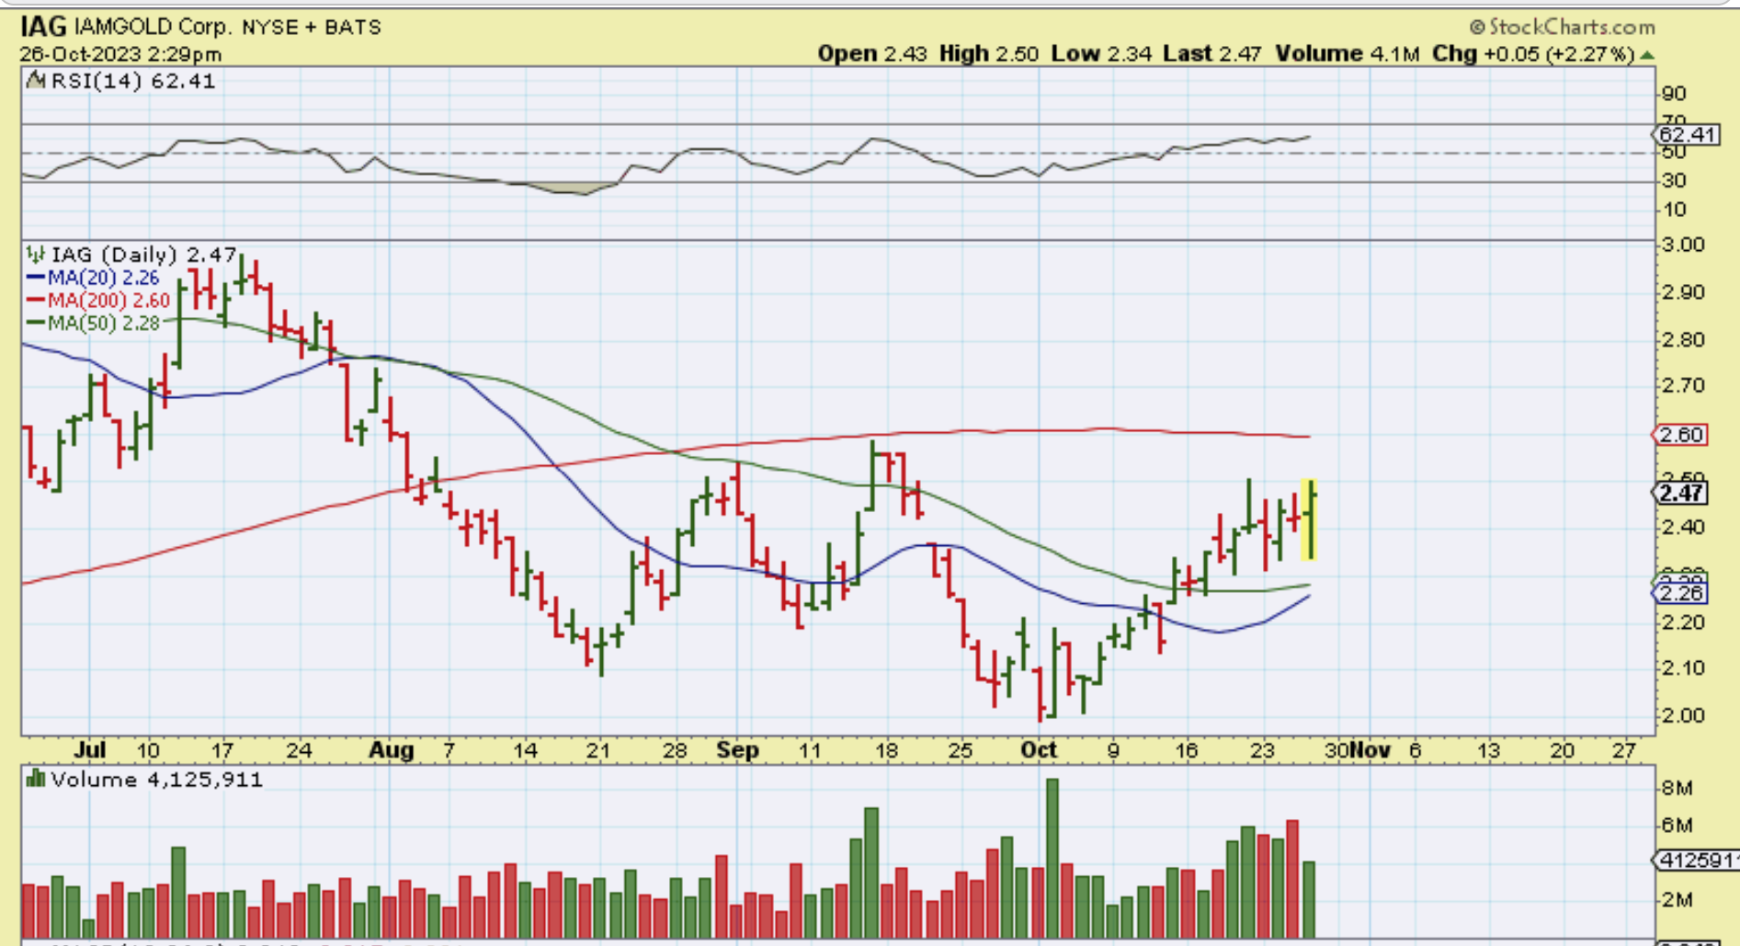Screen dimensions: 1740x946
Task: Select the green MA(50) legend line
Action: pos(37,323)
